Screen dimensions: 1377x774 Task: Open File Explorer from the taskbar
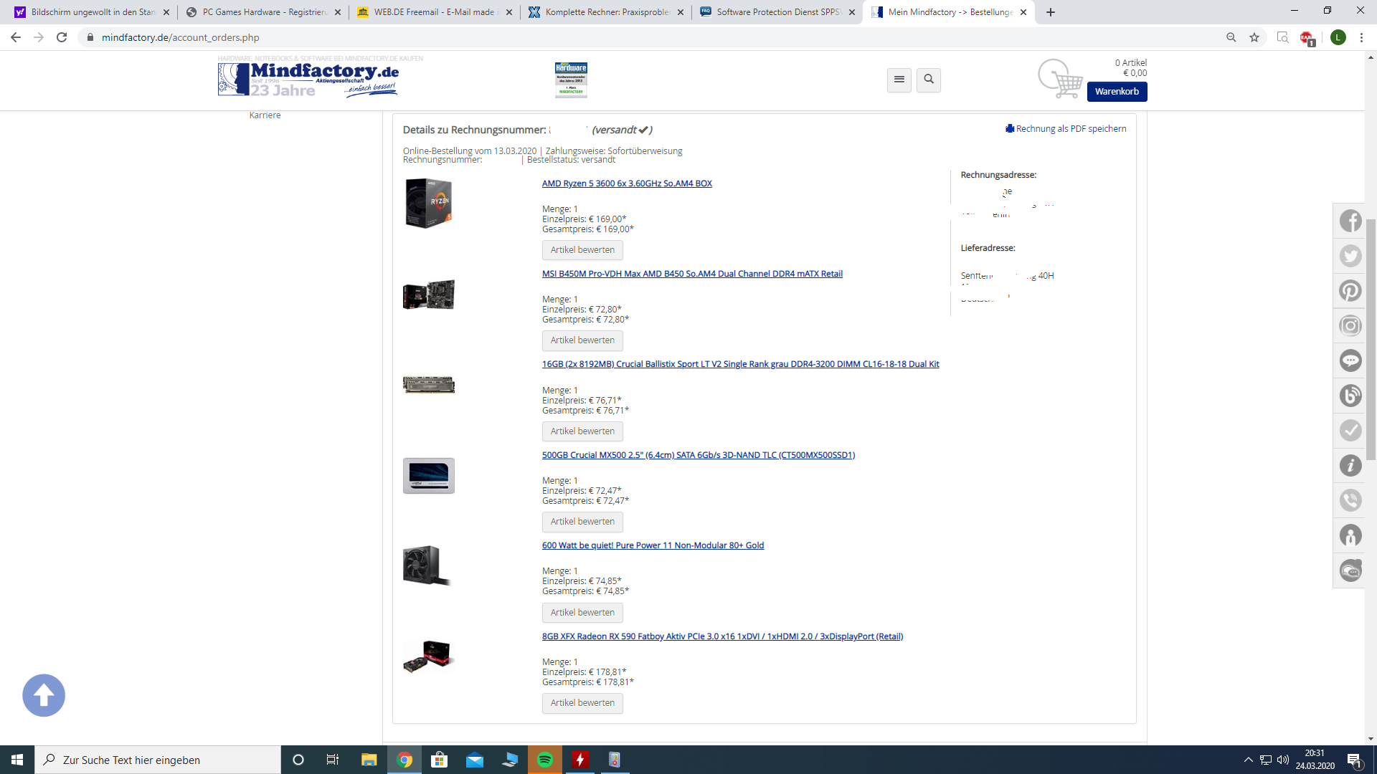(369, 760)
